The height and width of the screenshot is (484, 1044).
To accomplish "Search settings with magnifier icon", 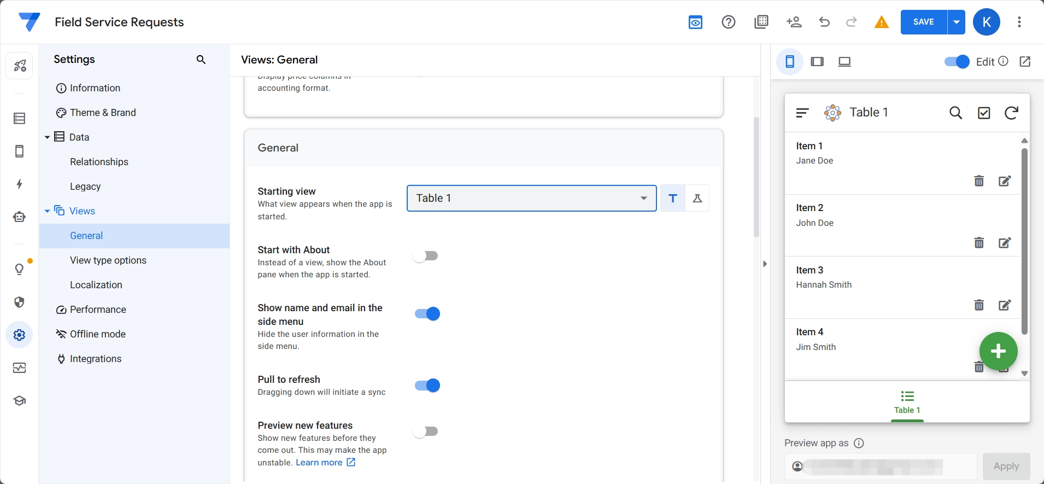I will [x=201, y=60].
